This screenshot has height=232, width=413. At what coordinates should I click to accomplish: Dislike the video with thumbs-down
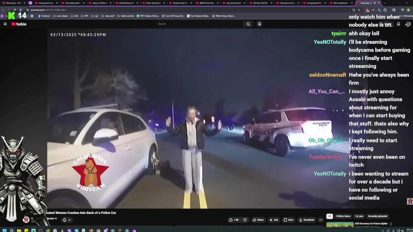[x=245, y=220]
